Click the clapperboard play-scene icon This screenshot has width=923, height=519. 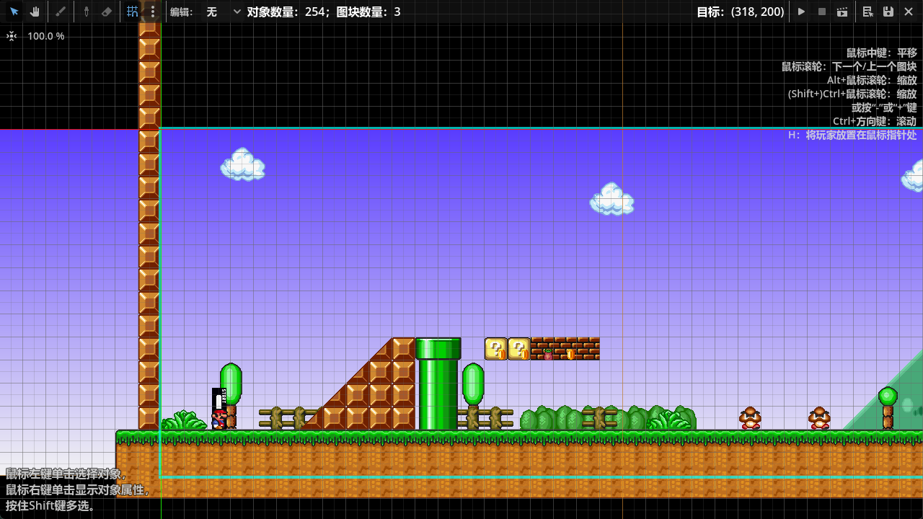[842, 12]
